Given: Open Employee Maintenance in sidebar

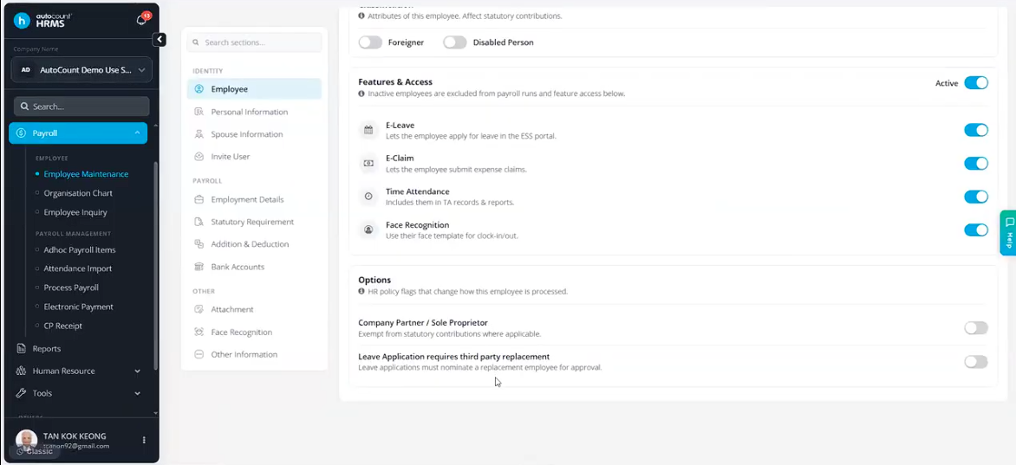Looking at the screenshot, I should click(x=86, y=174).
